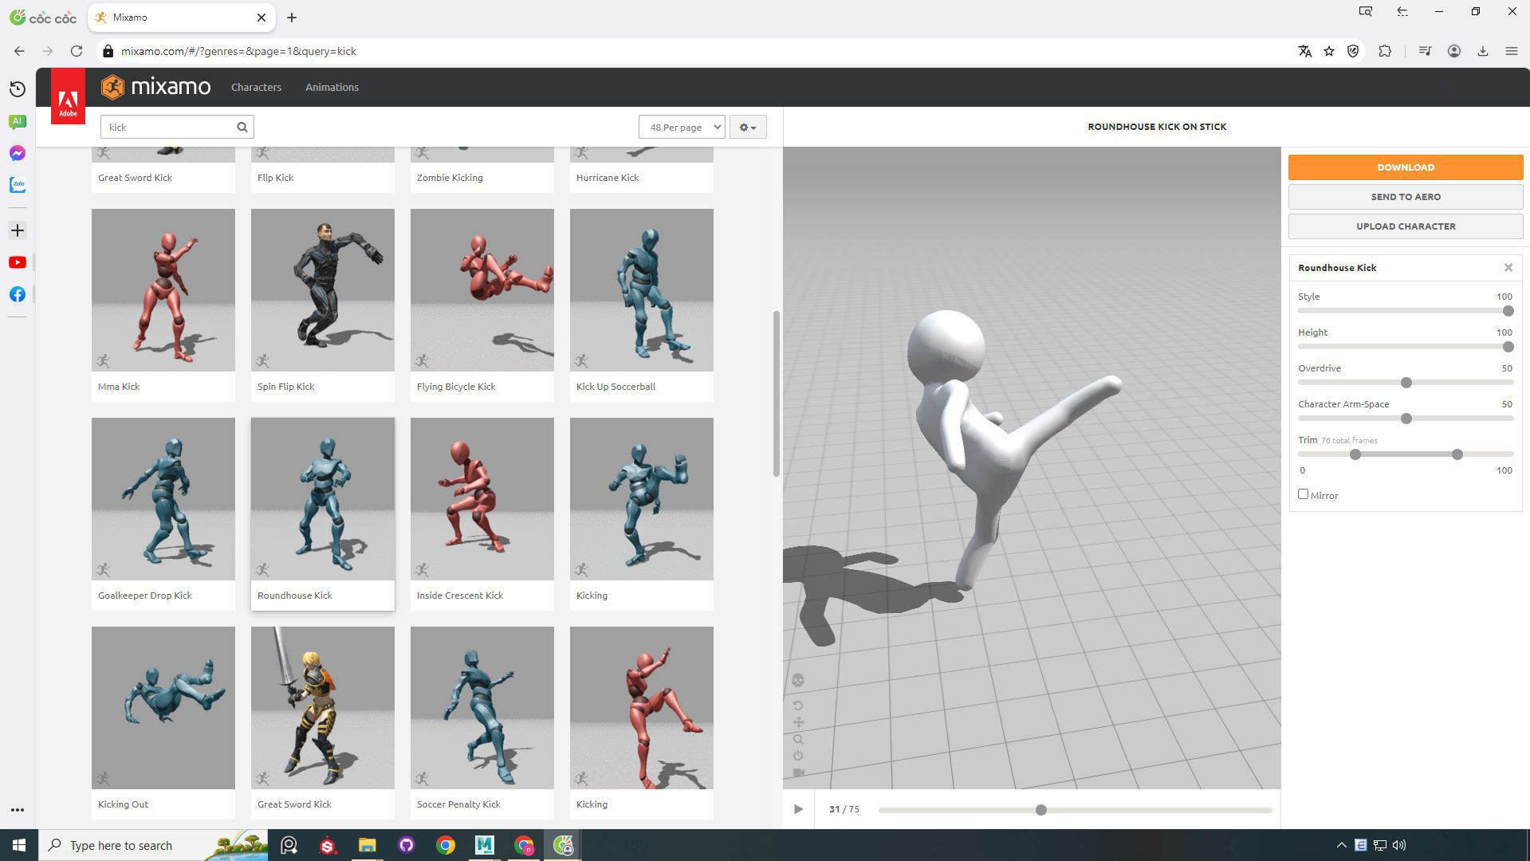The image size is (1530, 861).
Task: Select the Kicking Out thumbnail
Action: (x=163, y=708)
